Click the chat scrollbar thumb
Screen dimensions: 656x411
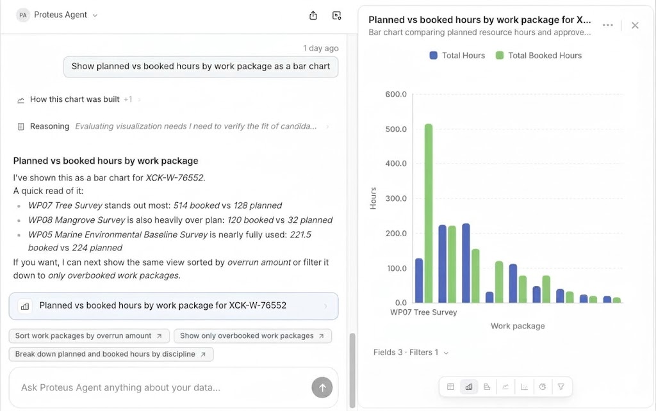[352, 369]
